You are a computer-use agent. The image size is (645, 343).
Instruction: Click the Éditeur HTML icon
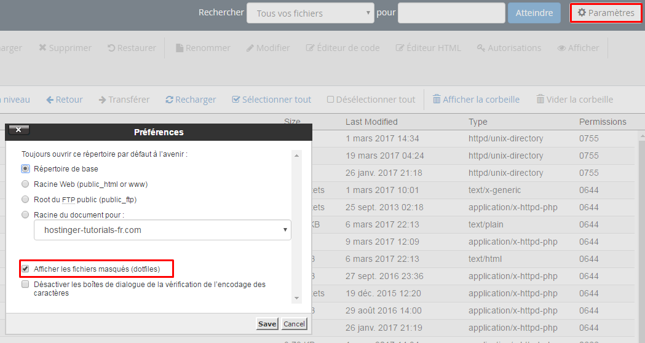coord(400,48)
